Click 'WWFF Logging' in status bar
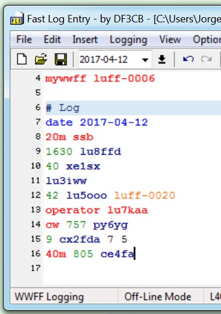Viewport: 221px width, 314px height. click(x=49, y=297)
